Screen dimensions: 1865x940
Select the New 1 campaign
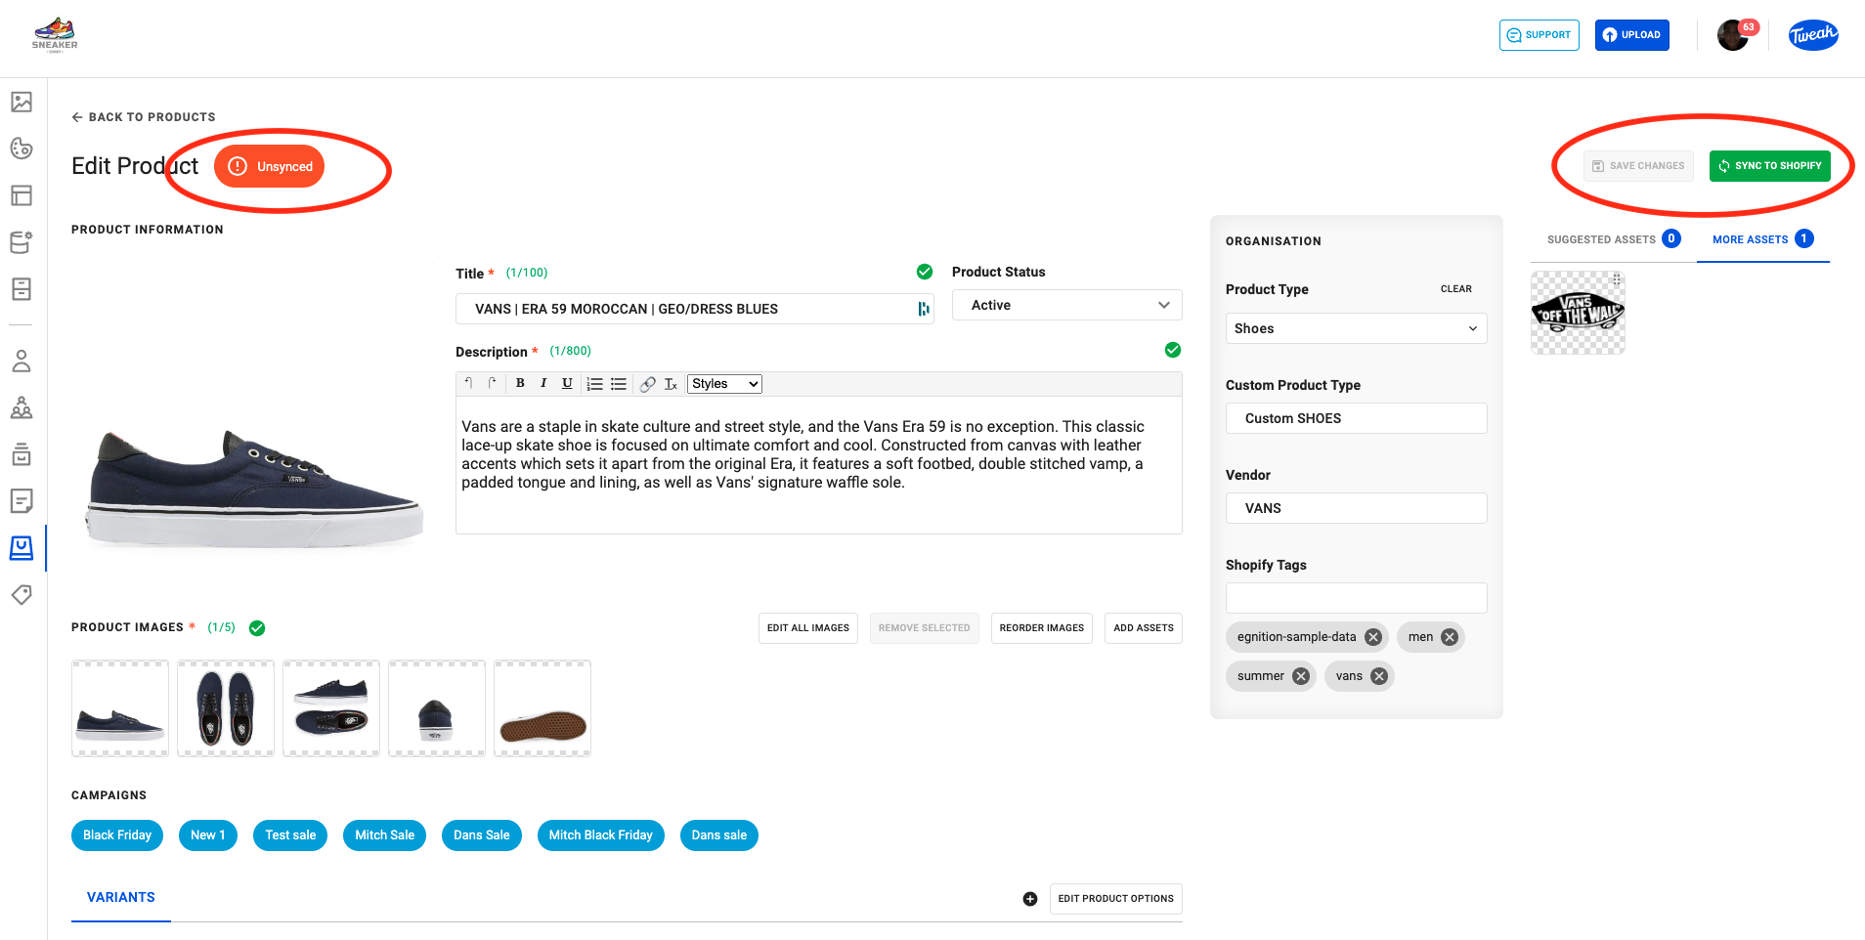point(208,835)
